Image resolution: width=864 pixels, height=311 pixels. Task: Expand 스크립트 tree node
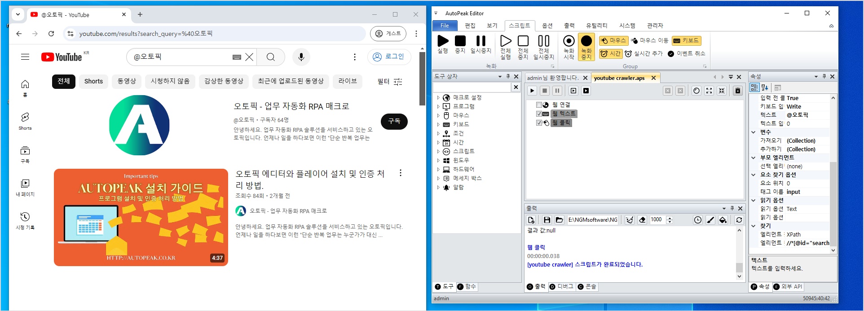(438, 151)
